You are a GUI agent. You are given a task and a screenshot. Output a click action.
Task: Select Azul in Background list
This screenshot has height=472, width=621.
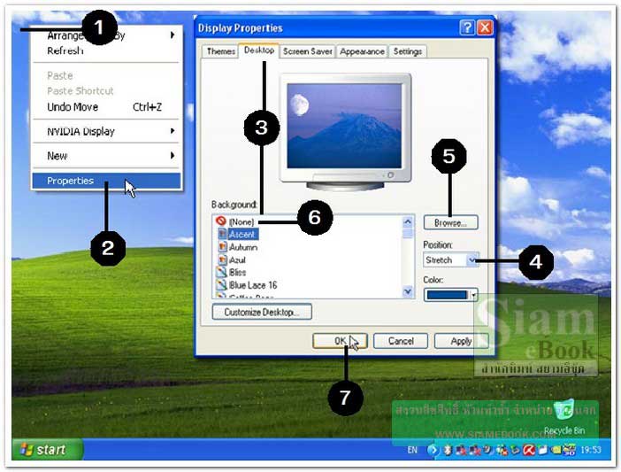(x=237, y=259)
